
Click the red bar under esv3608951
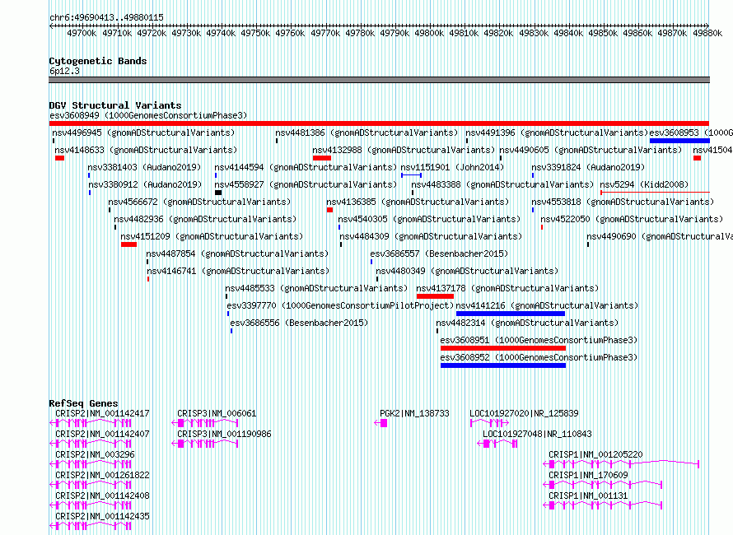pyautogui.click(x=503, y=348)
